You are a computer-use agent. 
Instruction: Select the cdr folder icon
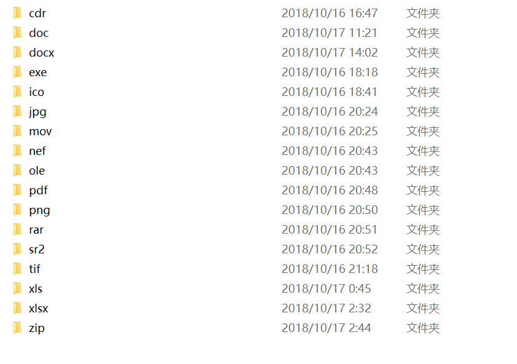coord(17,13)
